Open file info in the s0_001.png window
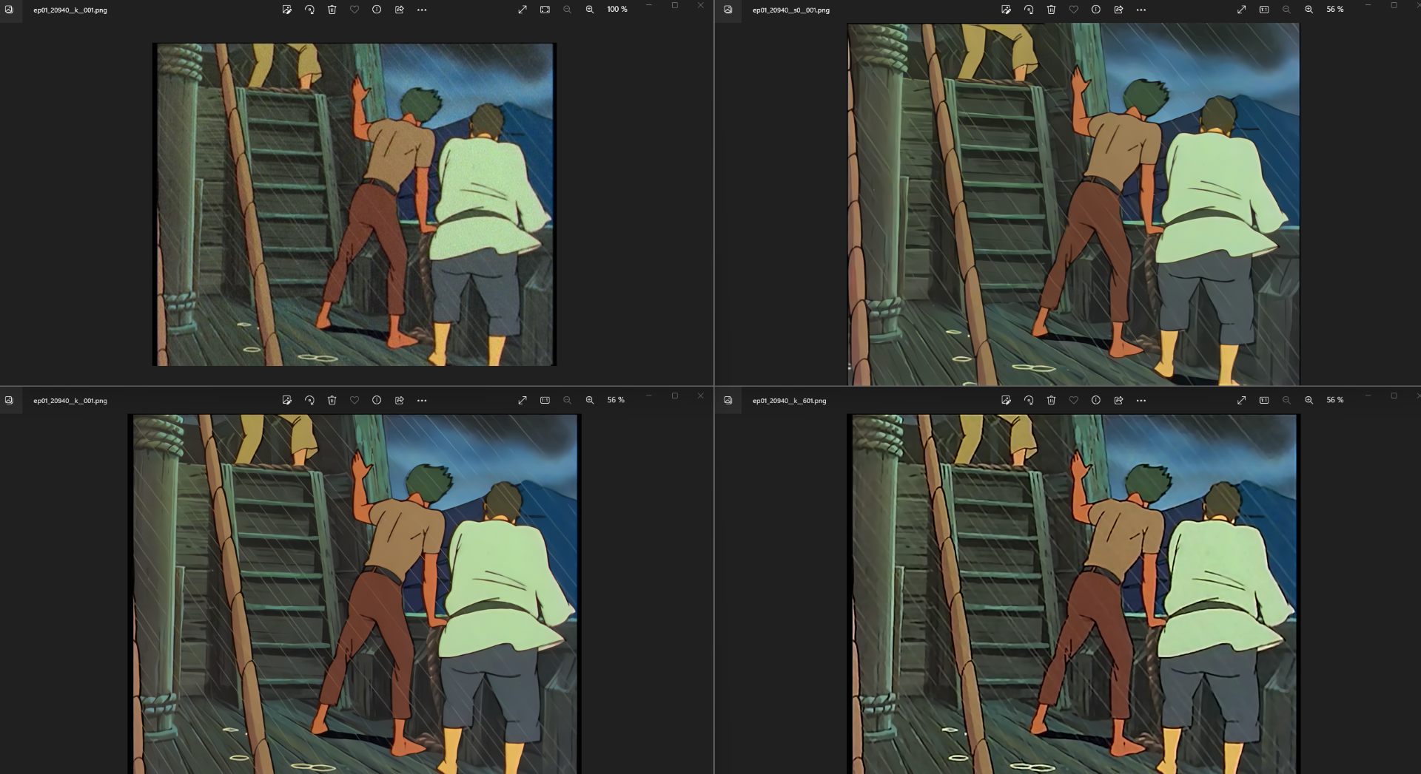1421x774 pixels. (x=1096, y=10)
